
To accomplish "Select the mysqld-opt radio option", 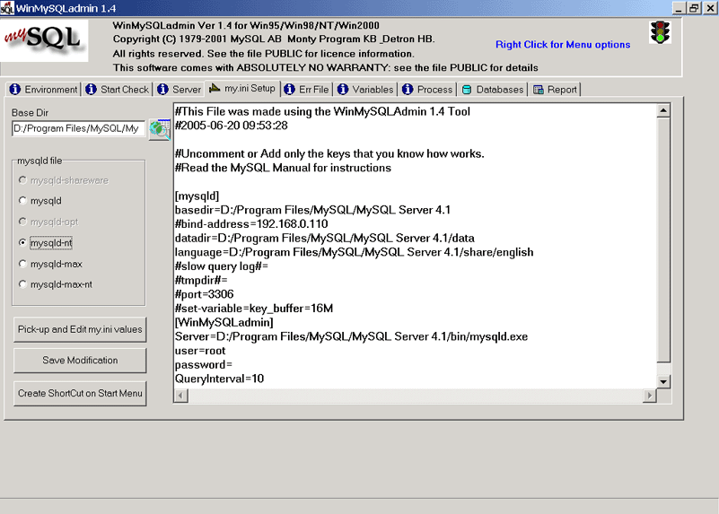I will [x=48, y=222].
